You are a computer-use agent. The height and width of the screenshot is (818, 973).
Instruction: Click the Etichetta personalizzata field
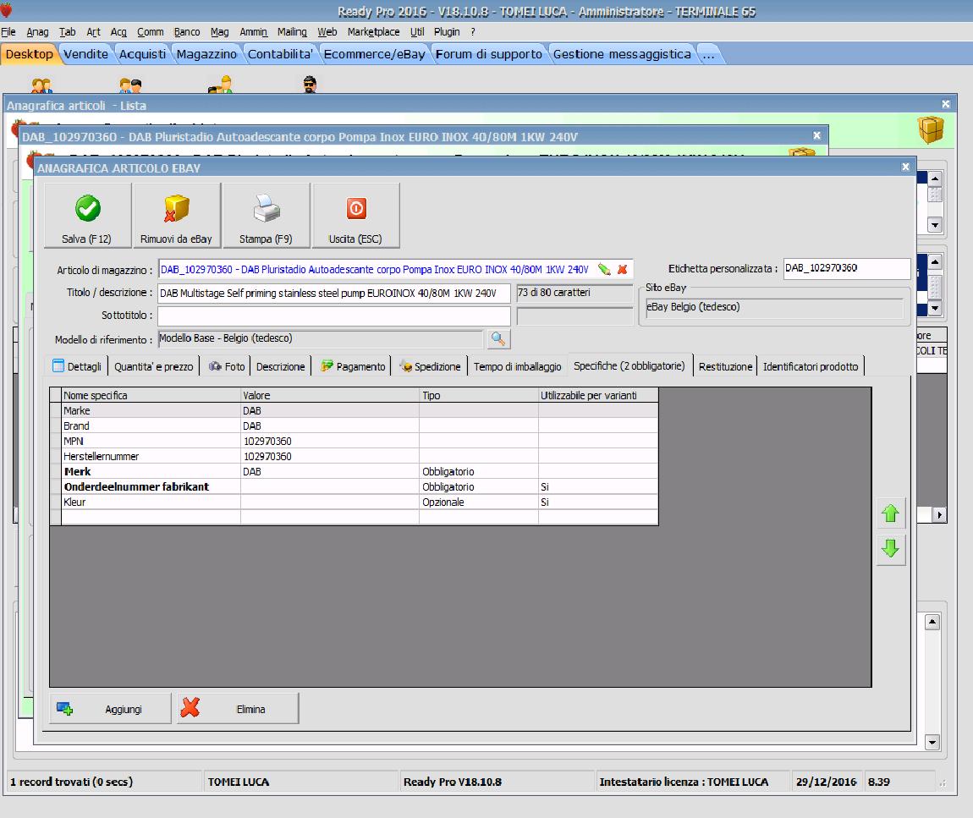pyautogui.click(x=846, y=268)
